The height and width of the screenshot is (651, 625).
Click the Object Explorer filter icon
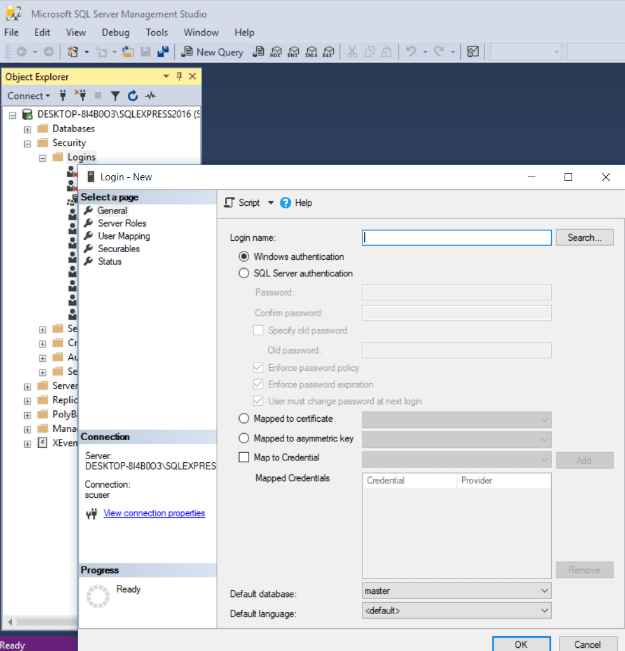115,96
